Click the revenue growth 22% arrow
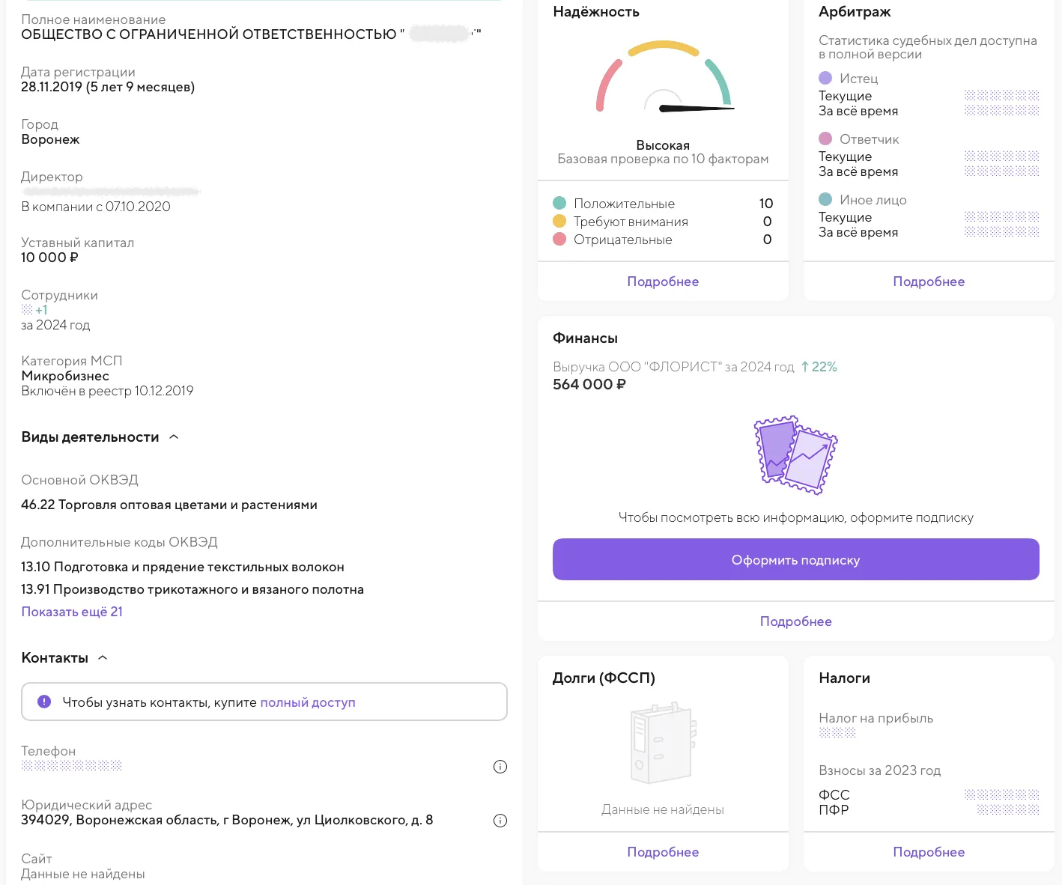 (805, 367)
